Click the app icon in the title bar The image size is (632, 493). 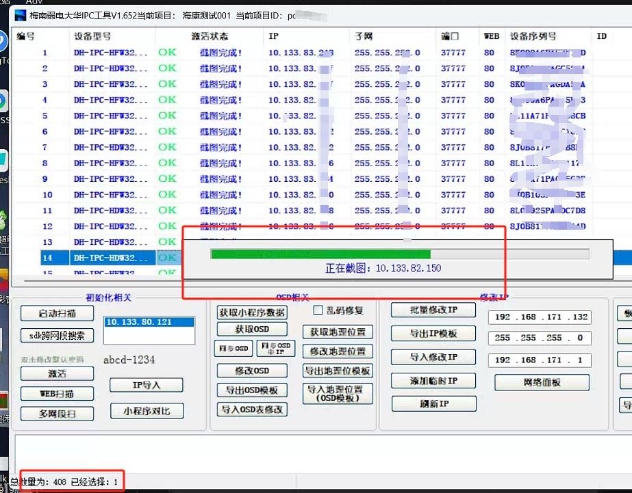click(20, 16)
